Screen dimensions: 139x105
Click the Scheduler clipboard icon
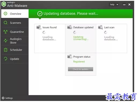coord(6,50)
